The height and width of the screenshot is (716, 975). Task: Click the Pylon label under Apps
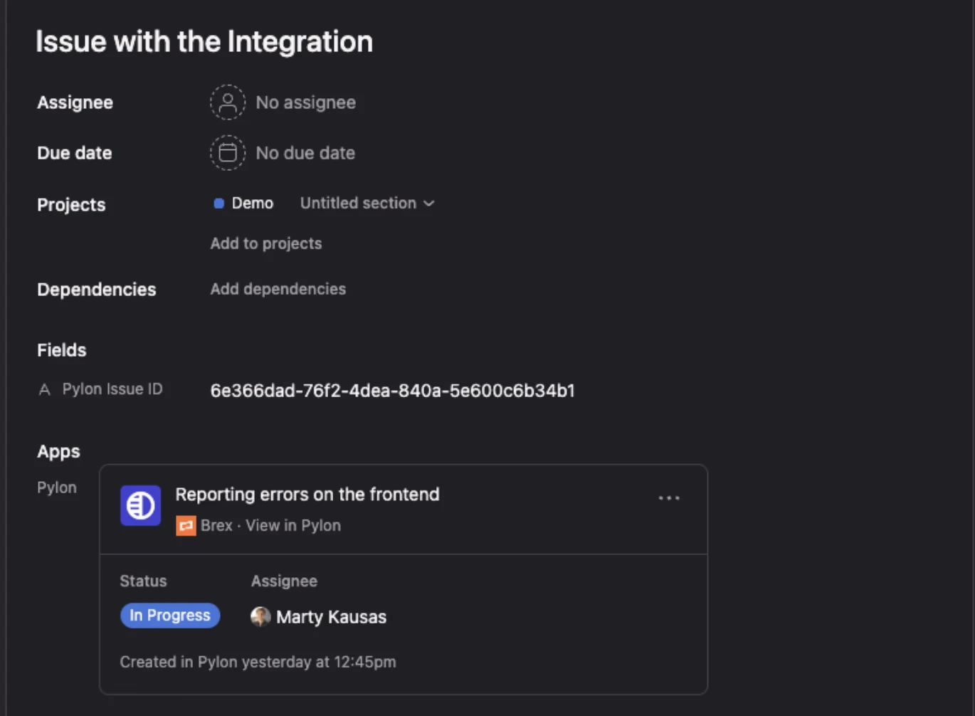click(x=57, y=488)
